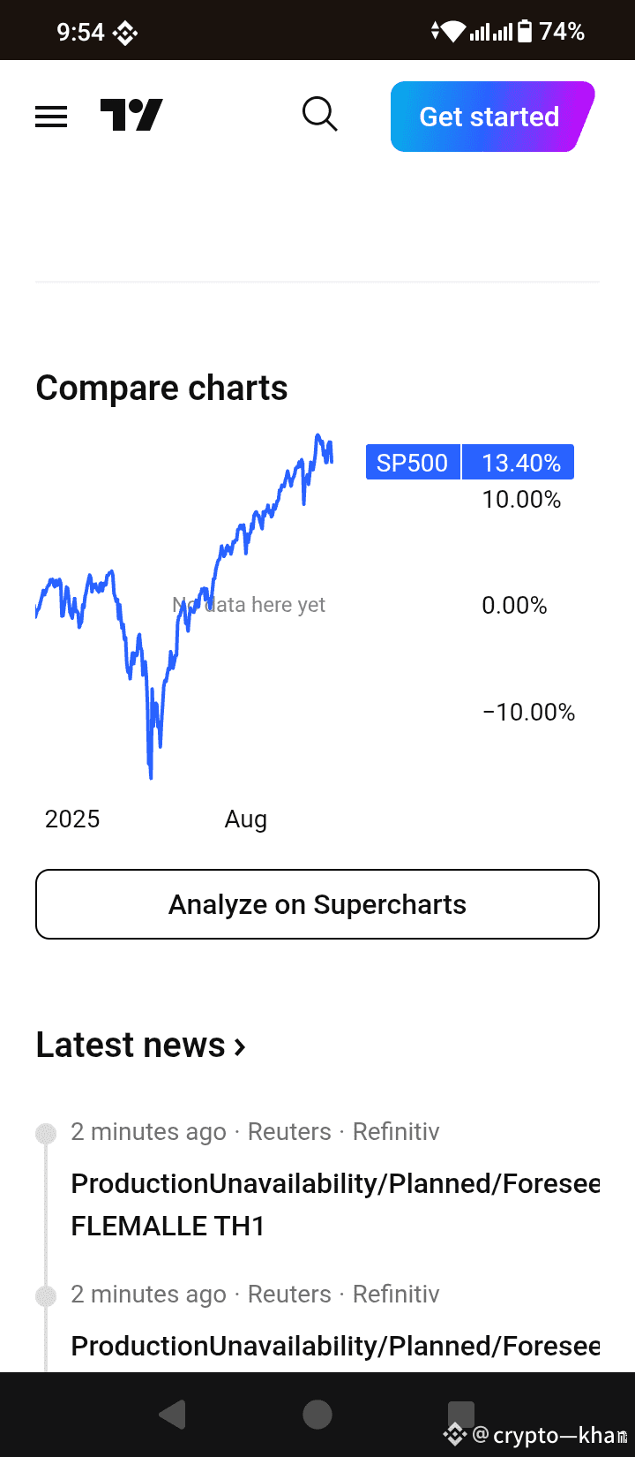Tap the TradingView logo

(131, 116)
